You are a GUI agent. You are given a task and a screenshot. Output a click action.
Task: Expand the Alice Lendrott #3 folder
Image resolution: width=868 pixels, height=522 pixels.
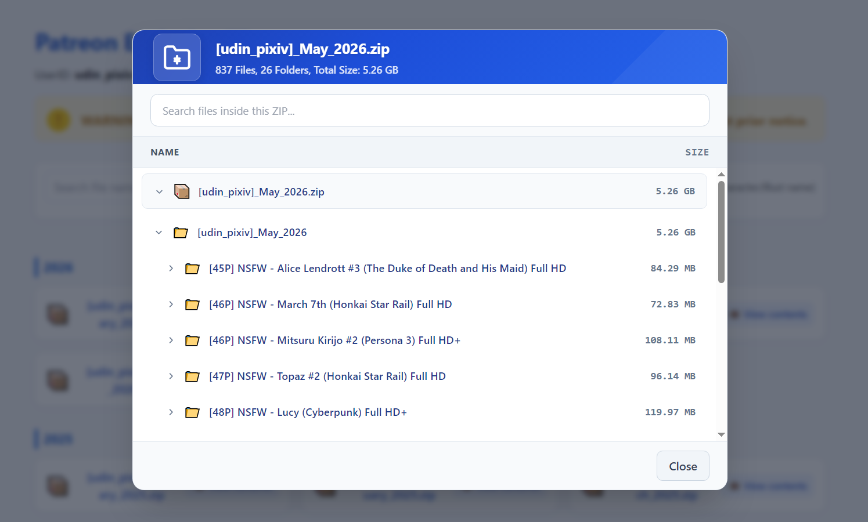tap(171, 269)
